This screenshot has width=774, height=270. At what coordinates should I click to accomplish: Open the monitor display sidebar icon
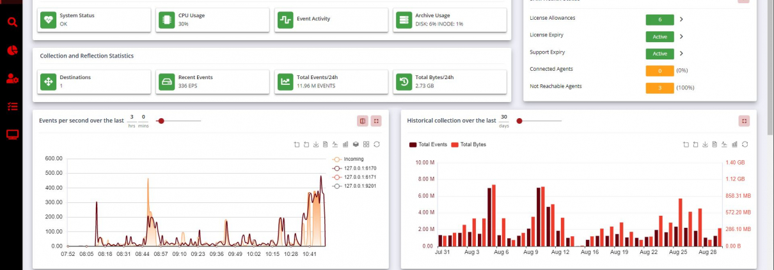[x=12, y=134]
